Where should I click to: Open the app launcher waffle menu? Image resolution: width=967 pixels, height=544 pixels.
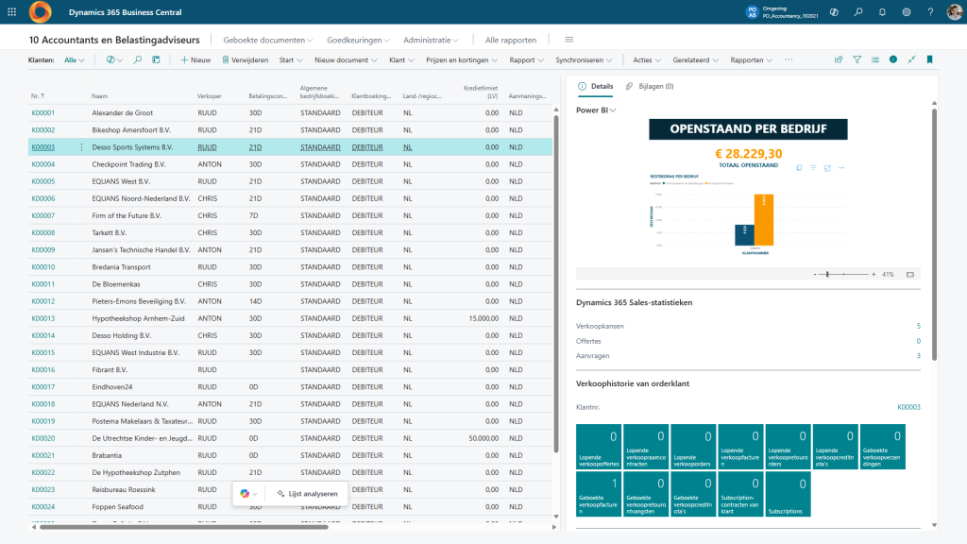click(11, 11)
